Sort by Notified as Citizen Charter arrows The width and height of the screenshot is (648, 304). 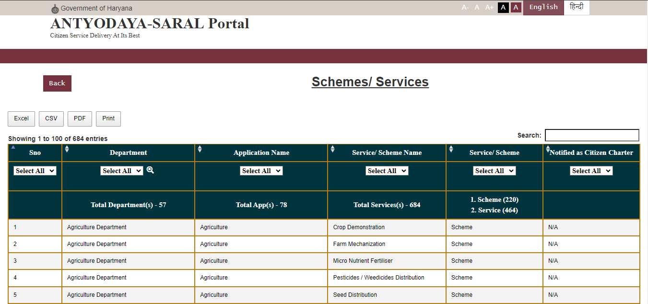coord(548,149)
